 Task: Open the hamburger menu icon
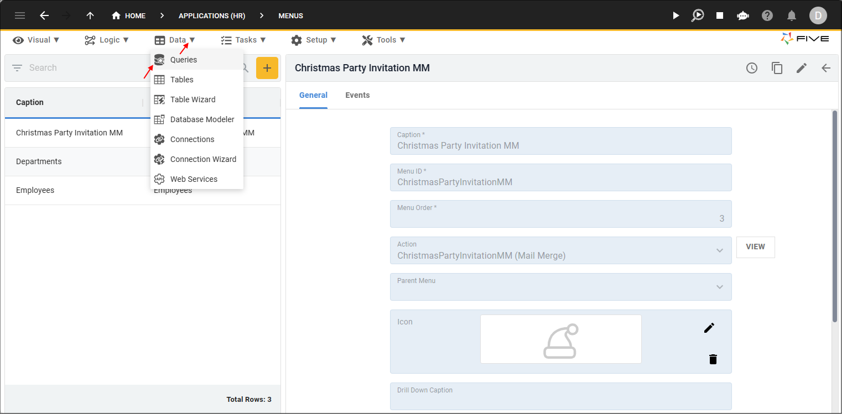pos(20,15)
